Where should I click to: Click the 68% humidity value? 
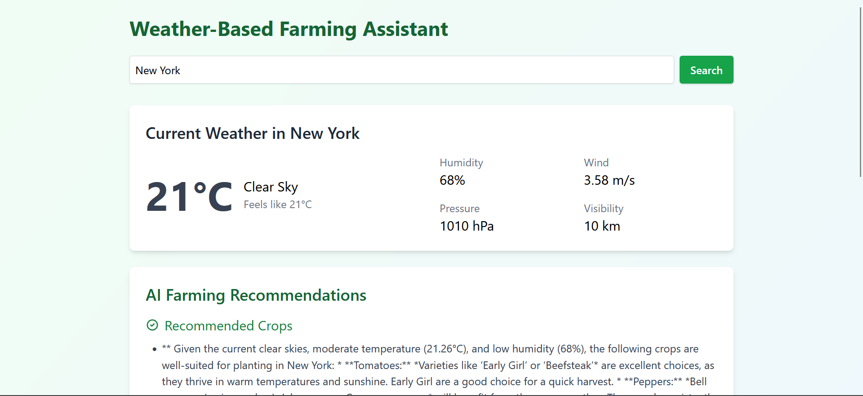click(x=452, y=180)
